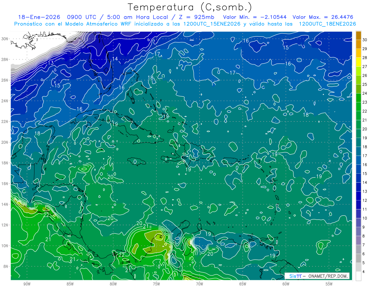Click the '65W' longitude axis label

coord(243,284)
